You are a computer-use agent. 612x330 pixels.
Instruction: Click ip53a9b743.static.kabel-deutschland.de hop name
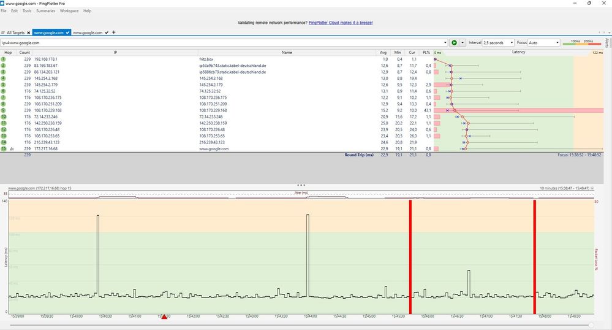(233, 66)
